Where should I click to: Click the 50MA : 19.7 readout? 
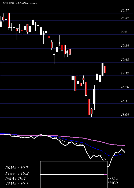click(17, 168)
